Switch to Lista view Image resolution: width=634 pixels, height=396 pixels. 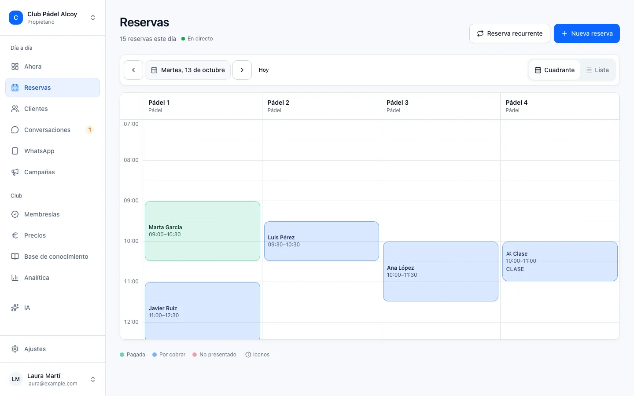pyautogui.click(x=597, y=70)
